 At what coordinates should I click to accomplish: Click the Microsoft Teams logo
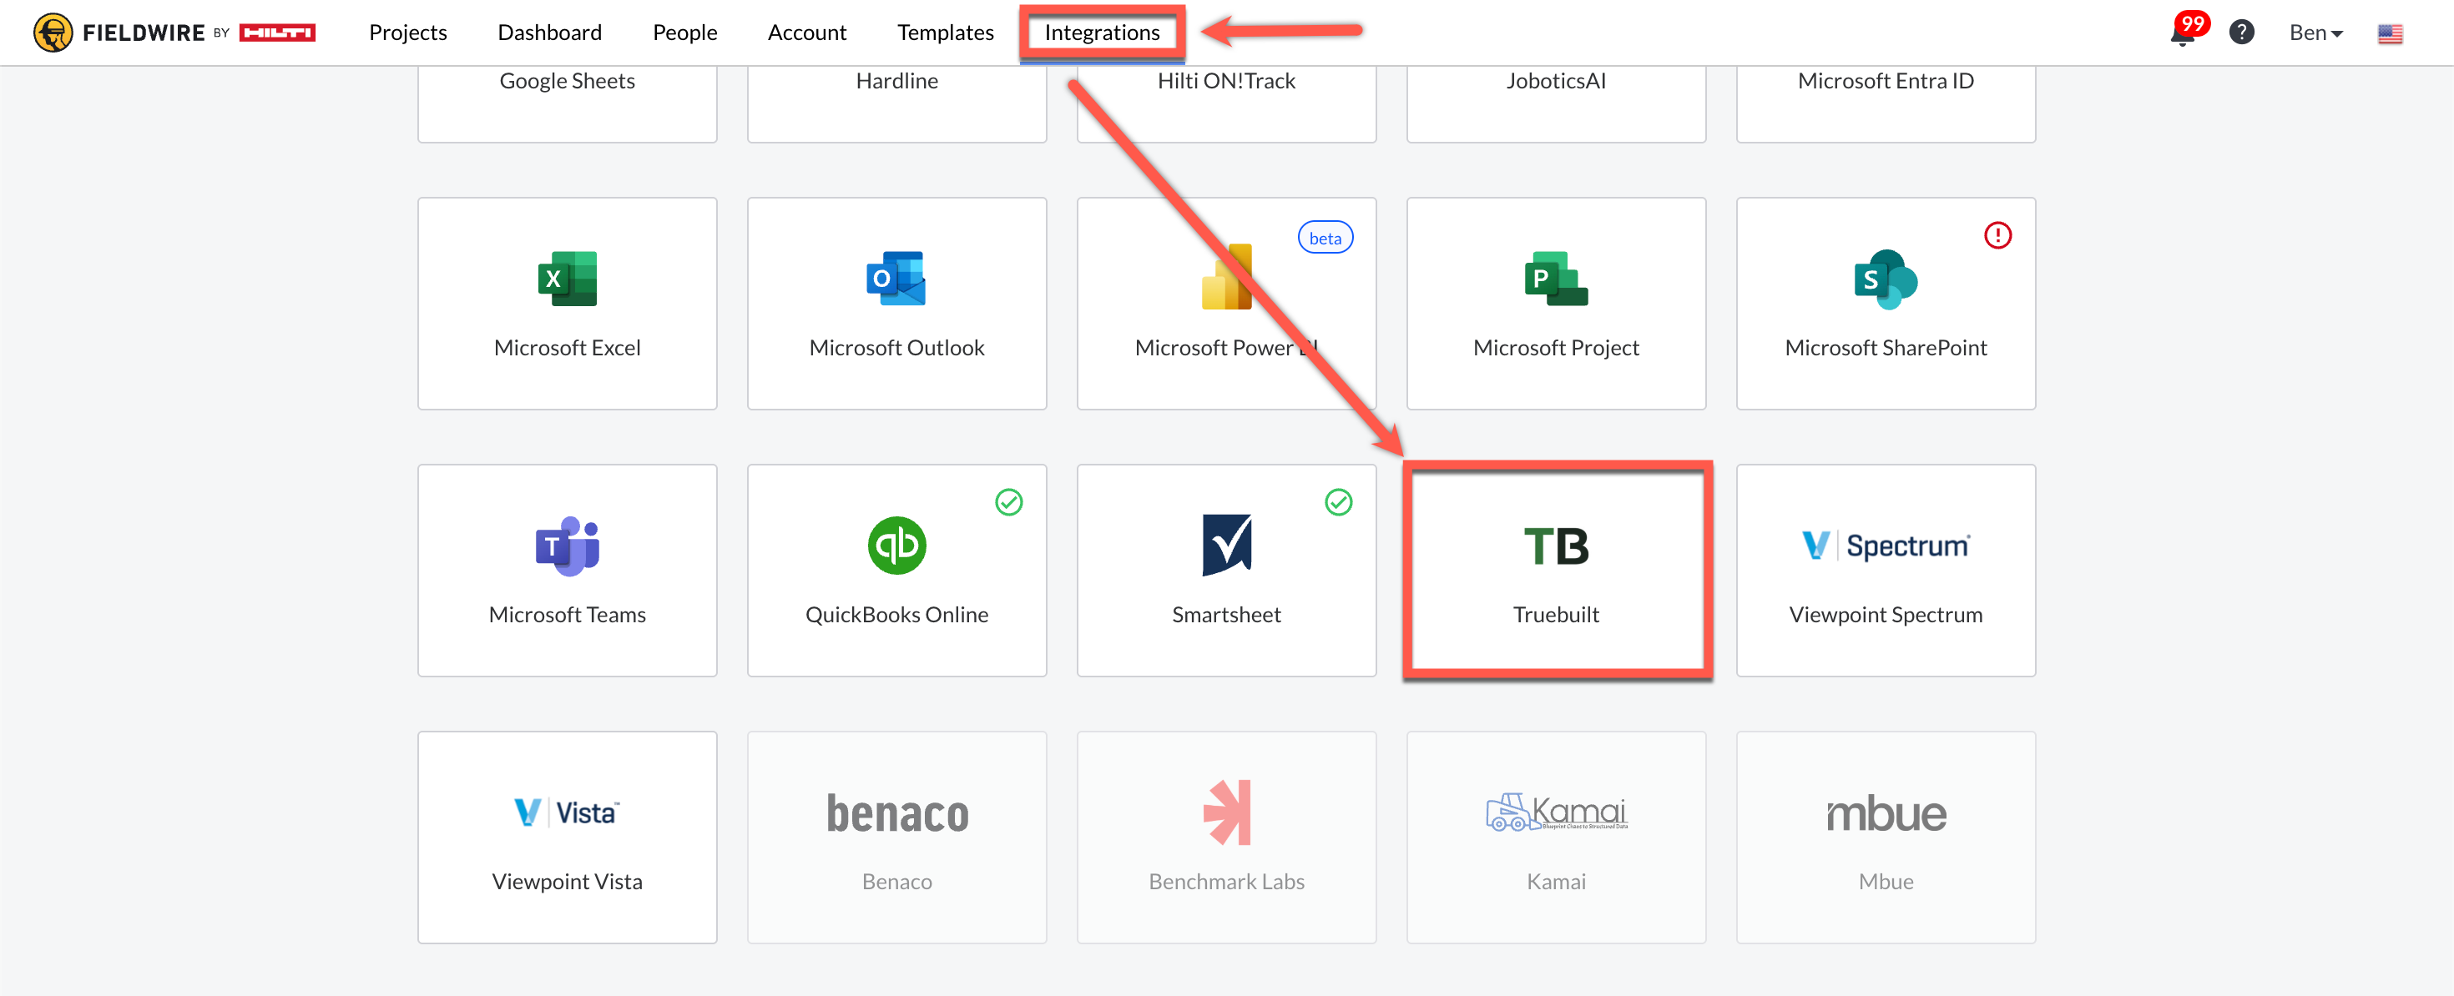(567, 546)
